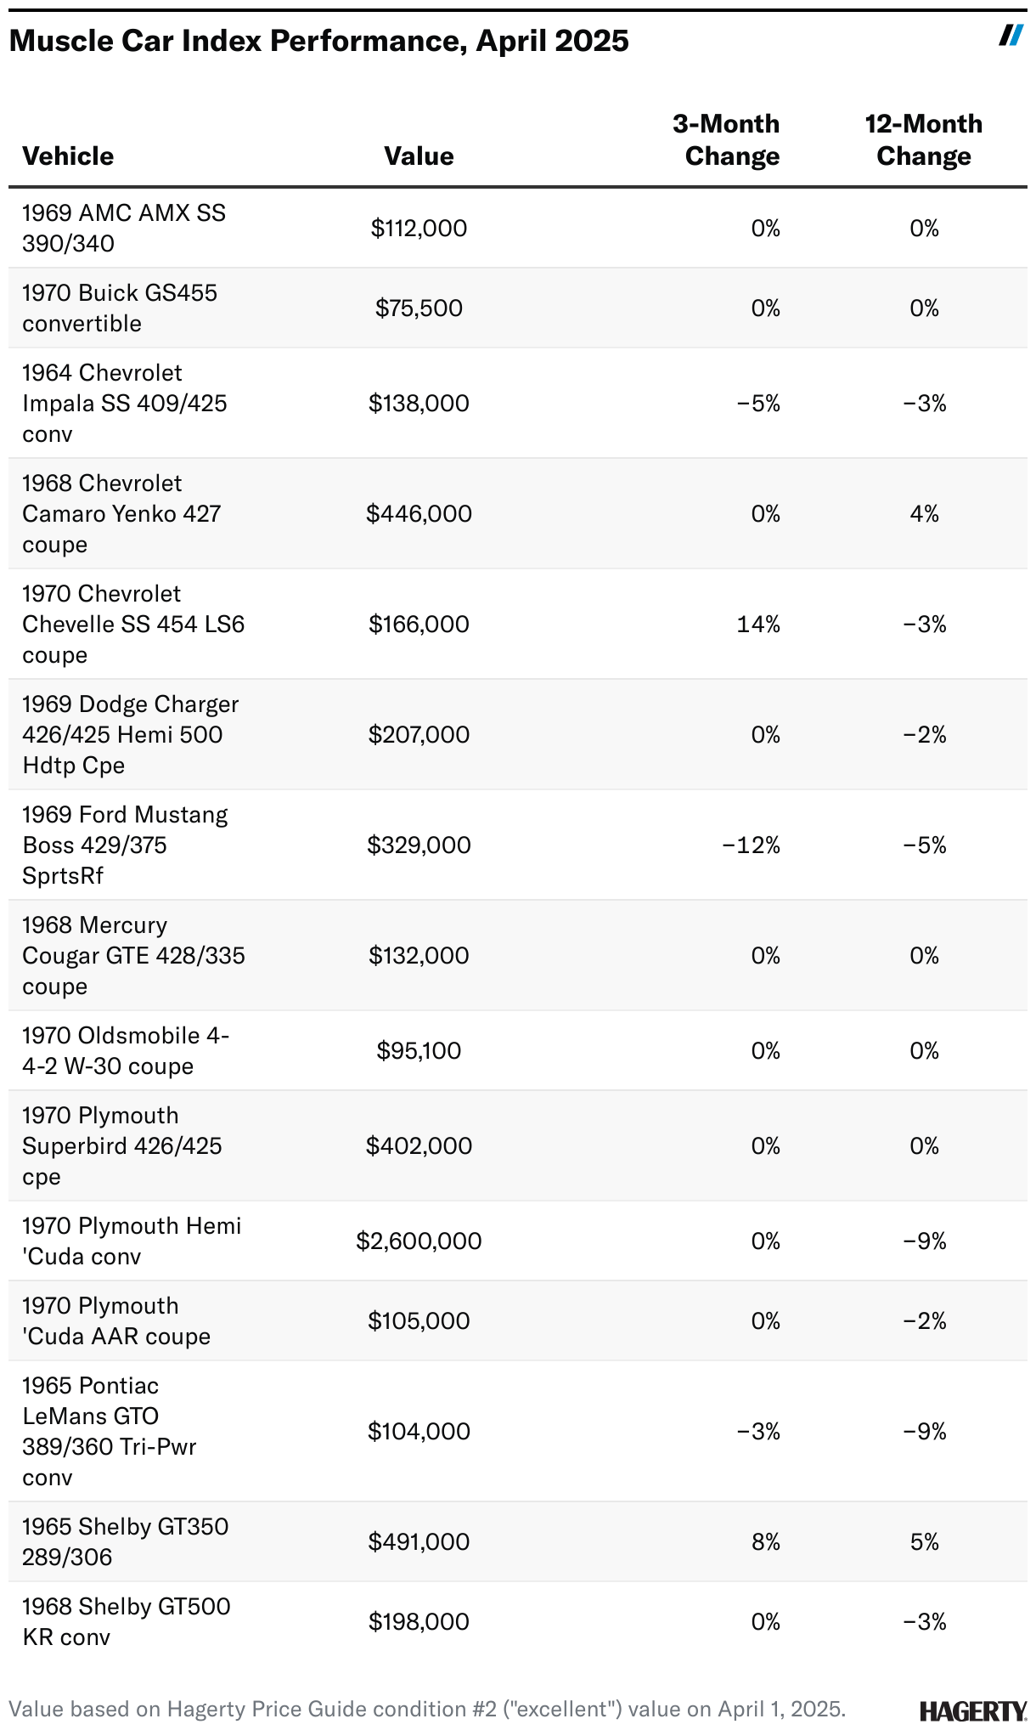Click the −12% change for Mustang Boss 429
The height and width of the screenshot is (1730, 1036).
751,845
